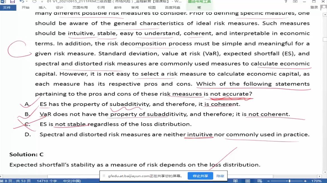Open the Undo history dropdown arrow
This screenshot has height=183, width=327.
pyautogui.click(x=27, y=1)
